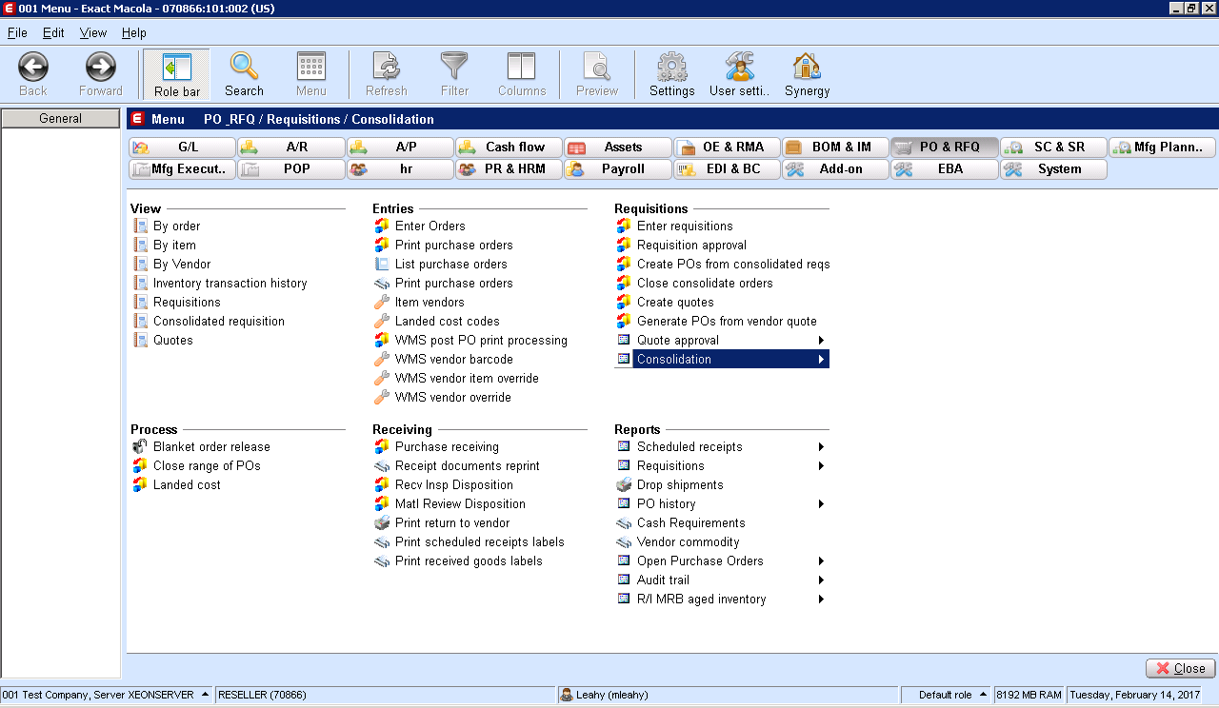This screenshot has width=1219, height=708.
Task: Select the EBA module tab
Action: tap(945, 169)
